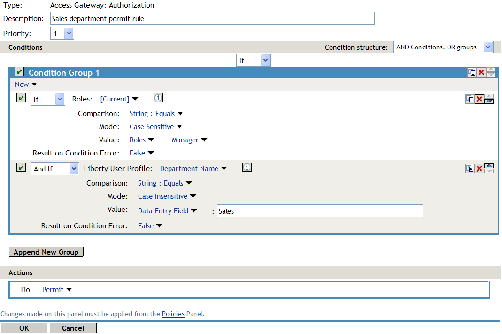502x334 pixels.
Task: Open the Priority dropdown
Action: pos(62,33)
